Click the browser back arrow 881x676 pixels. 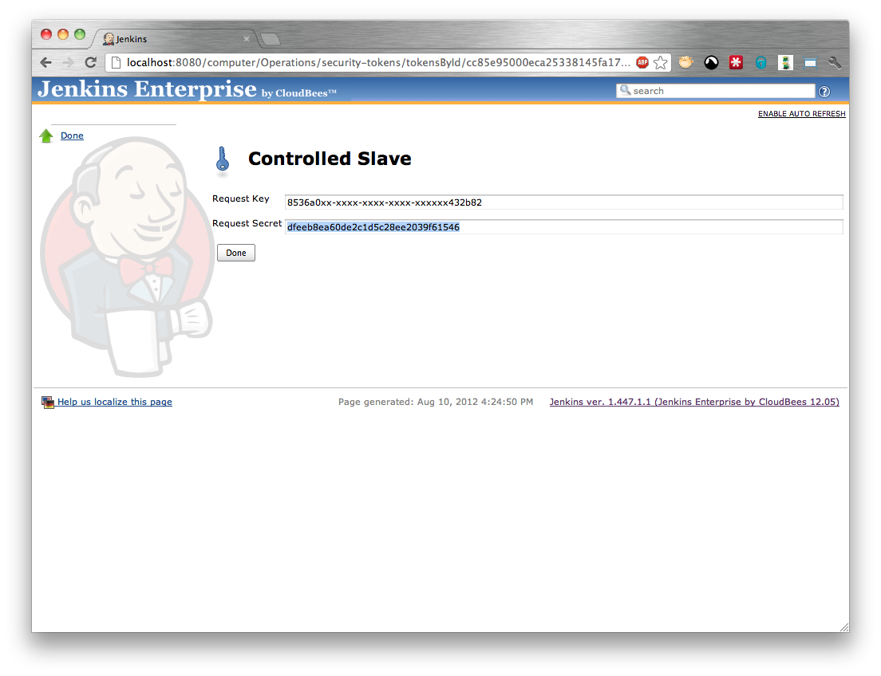click(46, 62)
